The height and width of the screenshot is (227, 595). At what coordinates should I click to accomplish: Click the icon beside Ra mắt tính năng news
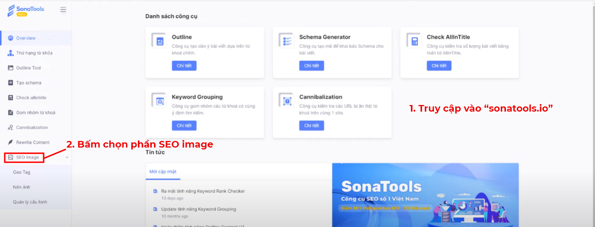[x=155, y=192]
